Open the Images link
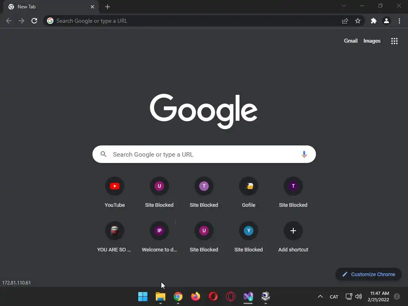Image resolution: width=408 pixels, height=306 pixels. (372, 41)
